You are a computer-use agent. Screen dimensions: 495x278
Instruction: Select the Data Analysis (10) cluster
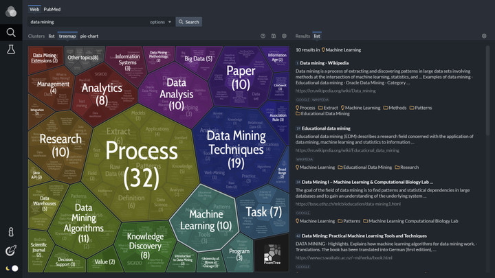pos(176,94)
